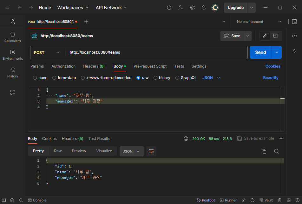Change the request body JSON type dropdown
The height and width of the screenshot is (204, 302).
(211, 78)
